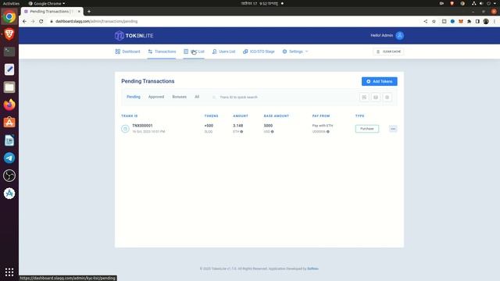The height and width of the screenshot is (281, 500).
Task: Select the Approved filter tab
Action: click(x=156, y=97)
